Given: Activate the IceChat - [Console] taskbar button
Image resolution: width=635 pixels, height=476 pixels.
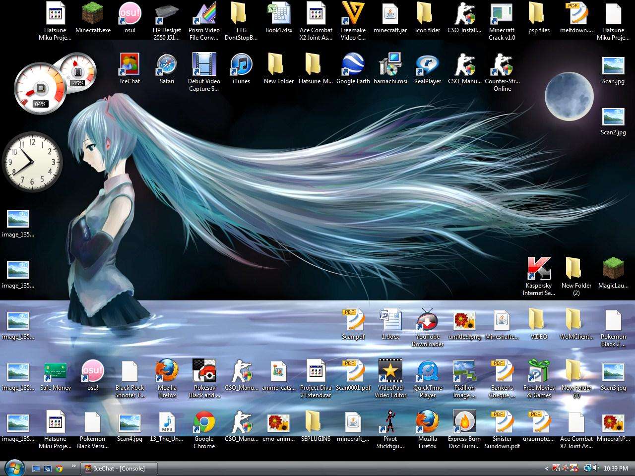Looking at the screenshot, I should pos(120,468).
